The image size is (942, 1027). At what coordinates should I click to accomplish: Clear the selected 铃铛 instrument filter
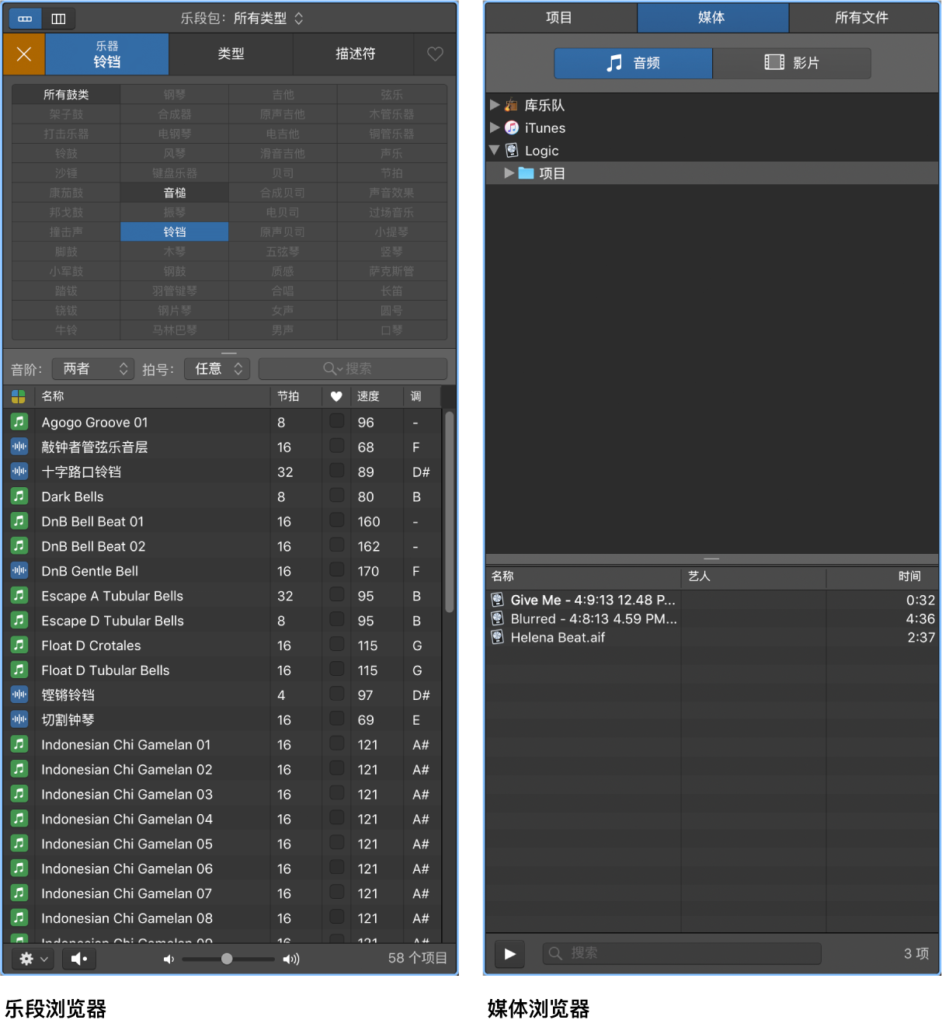click(x=24, y=54)
